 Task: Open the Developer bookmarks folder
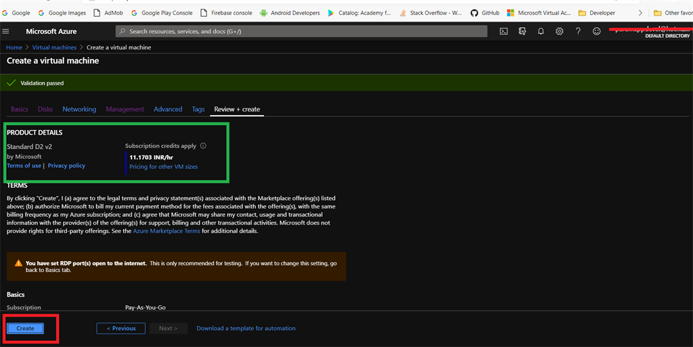[597, 13]
